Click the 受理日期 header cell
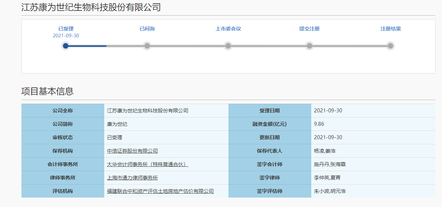The height and width of the screenshot is (207, 442). point(270,111)
